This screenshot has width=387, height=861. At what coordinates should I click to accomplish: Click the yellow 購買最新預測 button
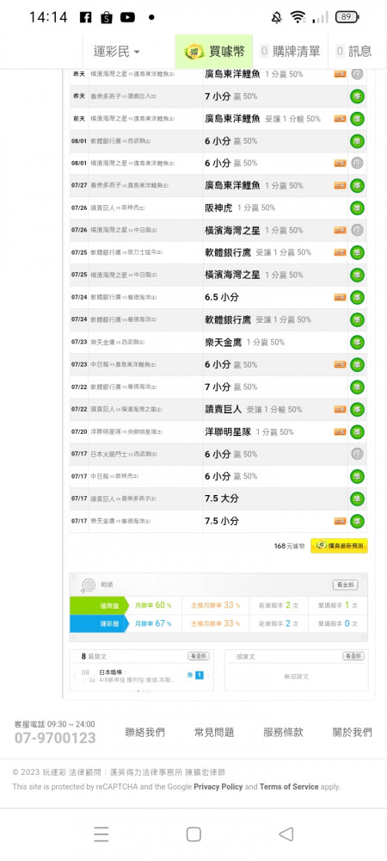click(x=339, y=546)
